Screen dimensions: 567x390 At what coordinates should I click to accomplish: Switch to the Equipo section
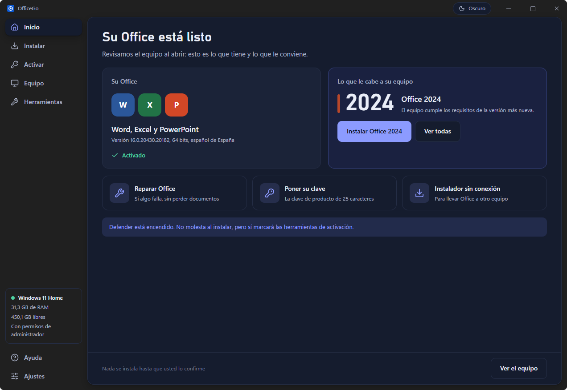click(x=44, y=83)
